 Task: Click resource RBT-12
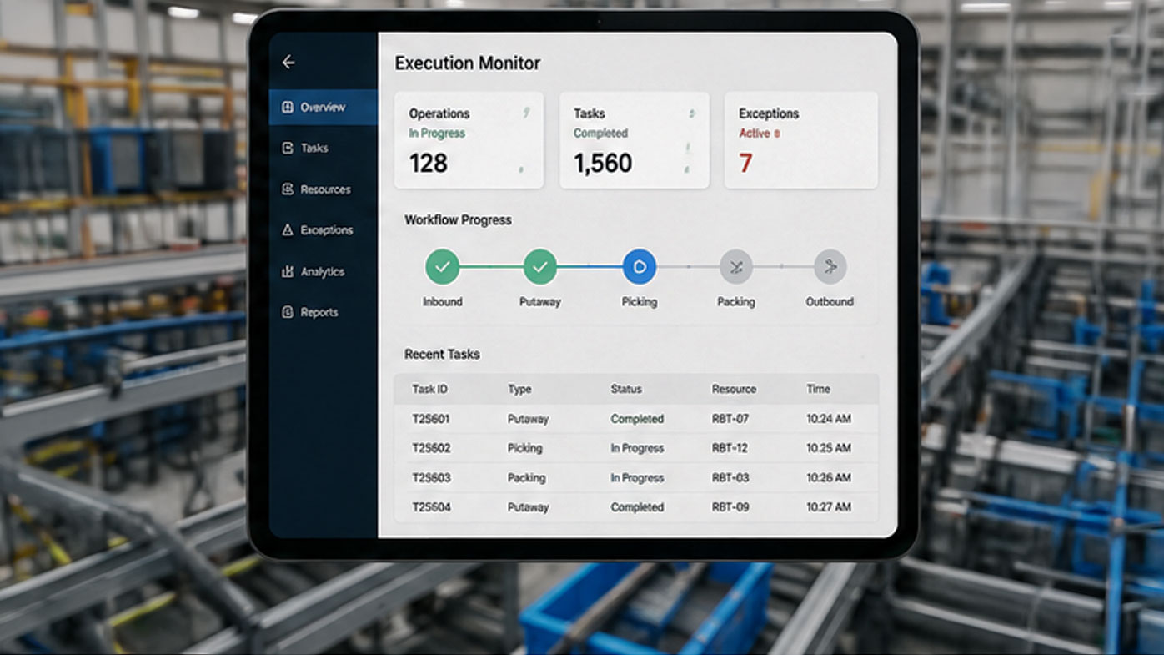tap(730, 448)
